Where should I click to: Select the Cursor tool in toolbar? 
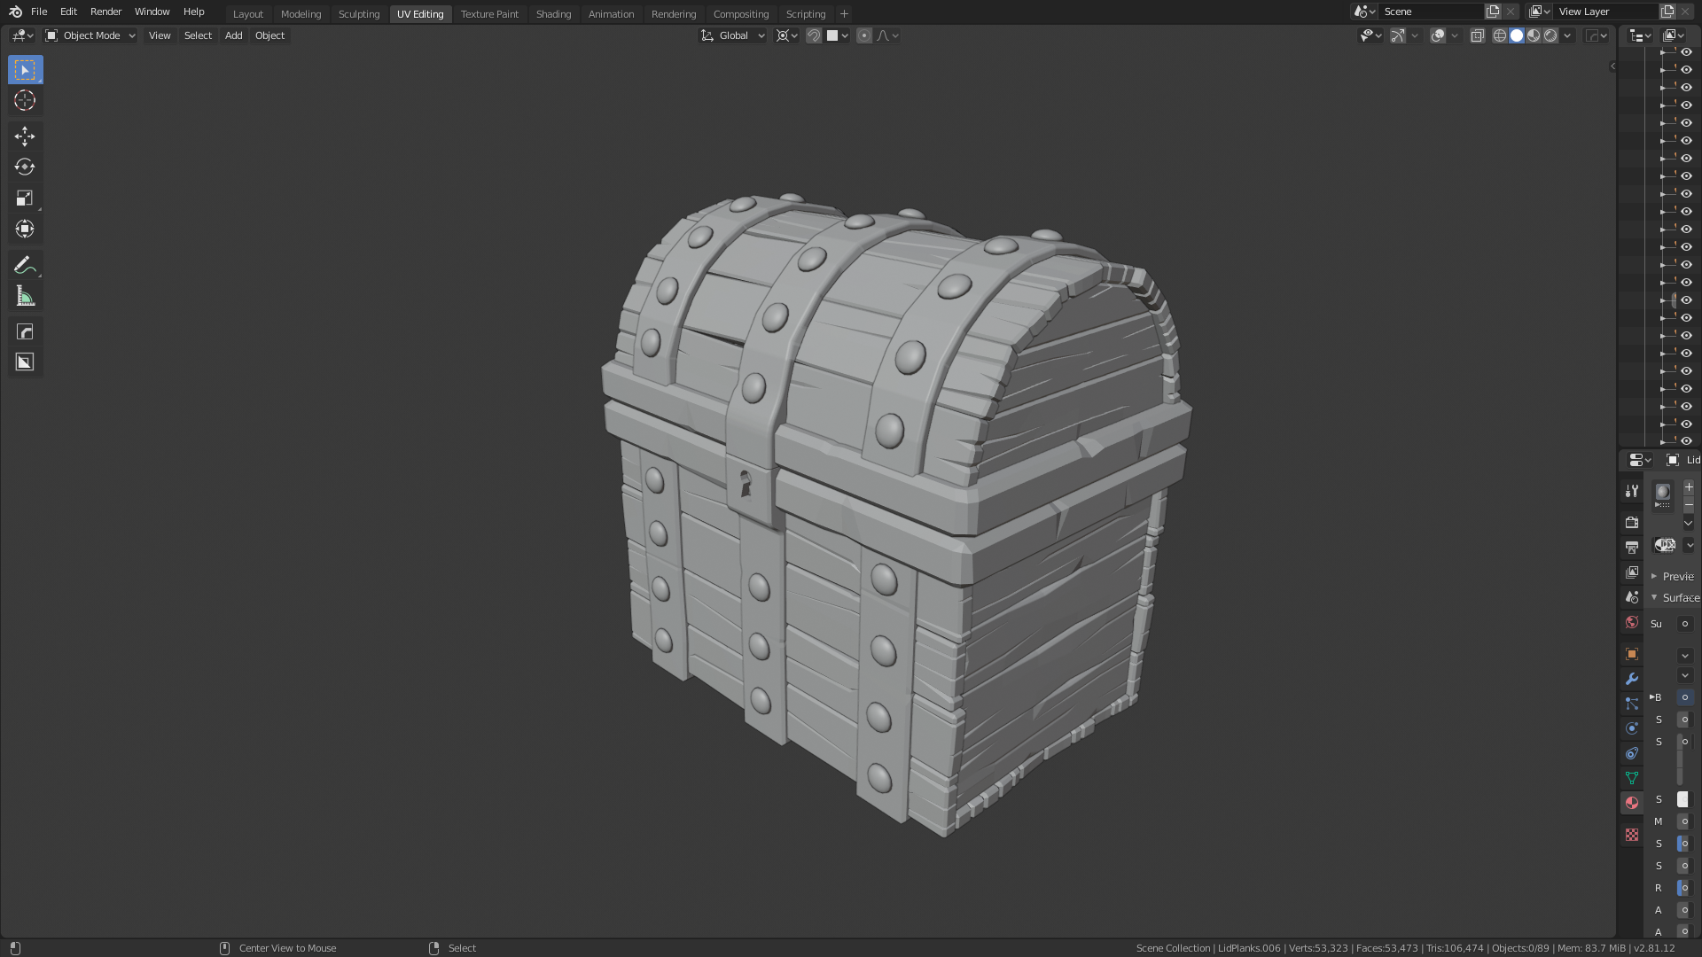[25, 101]
